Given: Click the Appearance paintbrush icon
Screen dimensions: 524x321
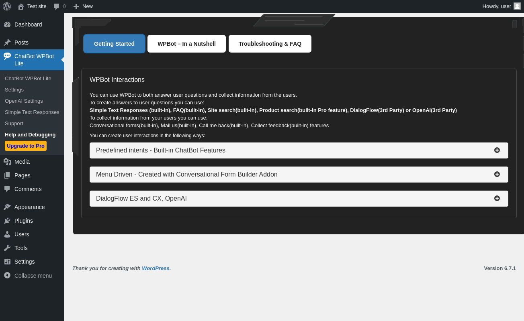Looking at the screenshot, I should click(x=7, y=207).
